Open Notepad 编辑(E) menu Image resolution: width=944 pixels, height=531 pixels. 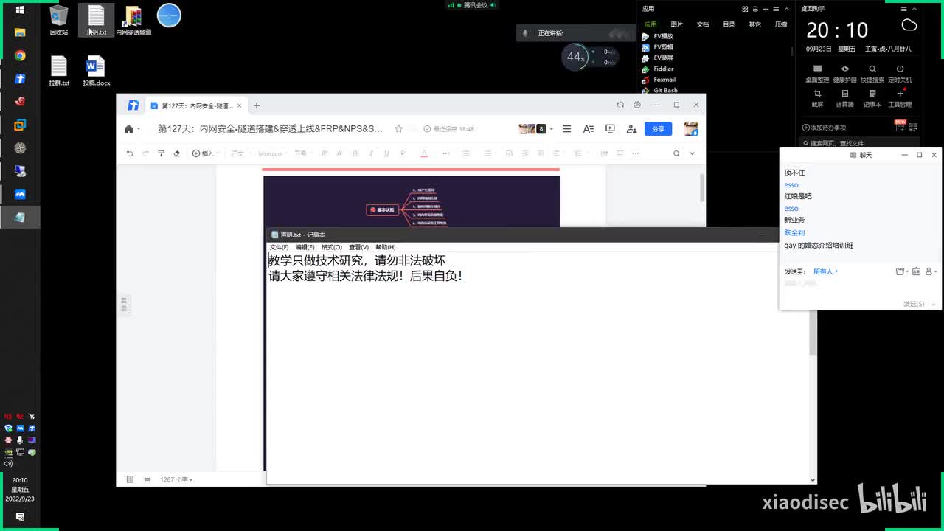click(305, 247)
